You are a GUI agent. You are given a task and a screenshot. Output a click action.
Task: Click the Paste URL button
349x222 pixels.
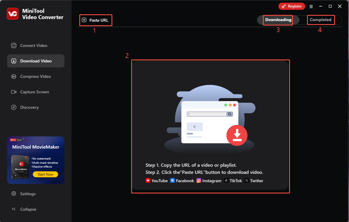96,20
